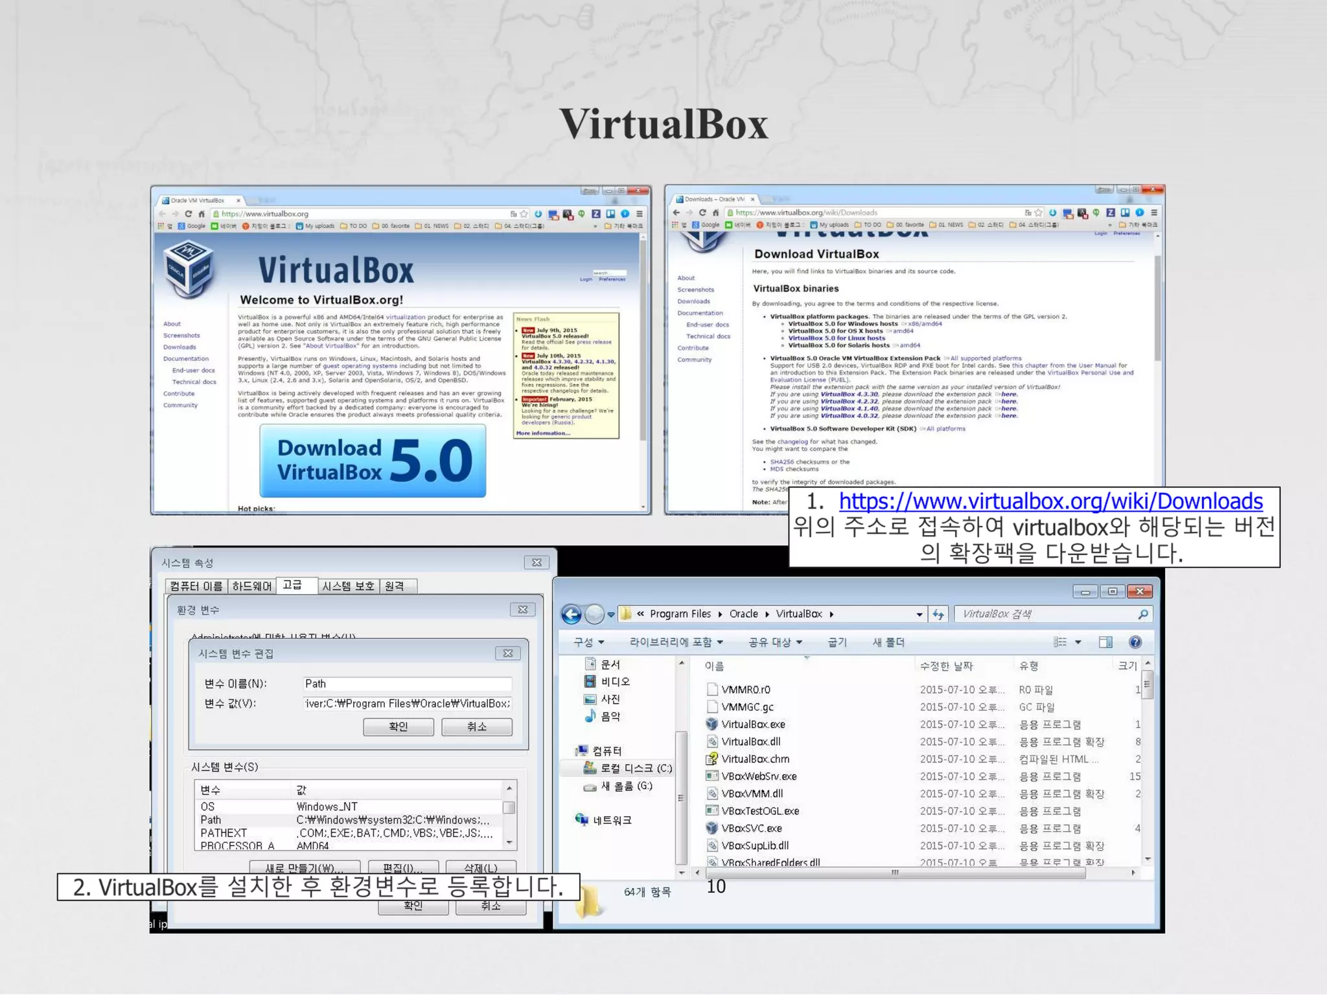Viewport: 1327px width, 995px height.
Task: Click the VirtualBox.chm help file icon
Action: (x=712, y=759)
